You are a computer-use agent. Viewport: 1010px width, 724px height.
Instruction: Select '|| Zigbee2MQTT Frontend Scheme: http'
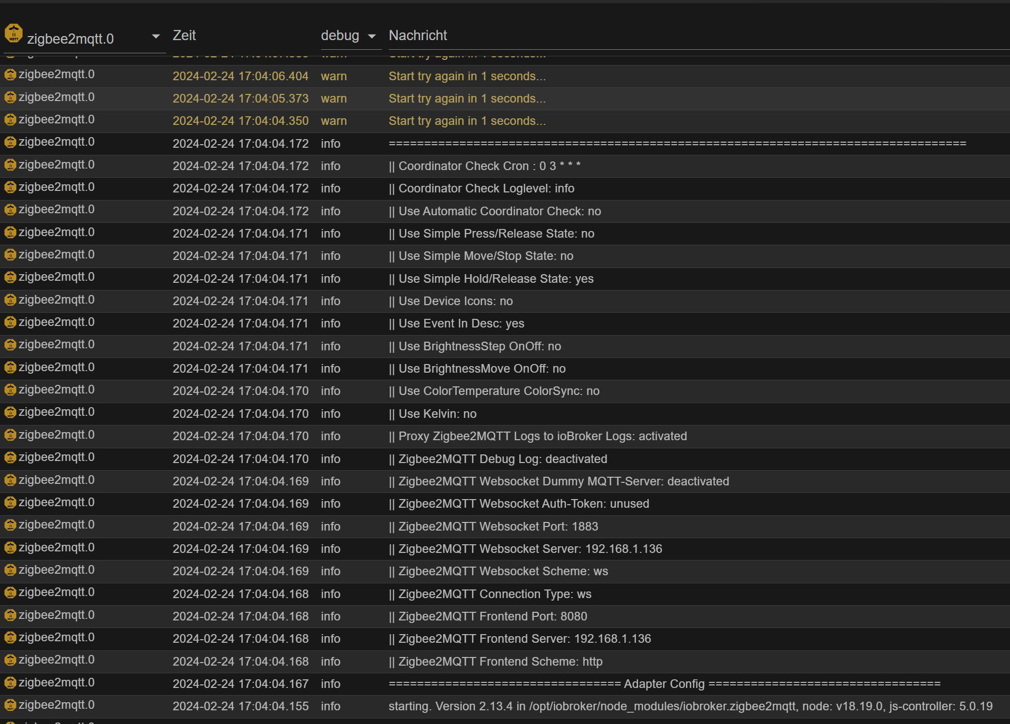(x=495, y=662)
